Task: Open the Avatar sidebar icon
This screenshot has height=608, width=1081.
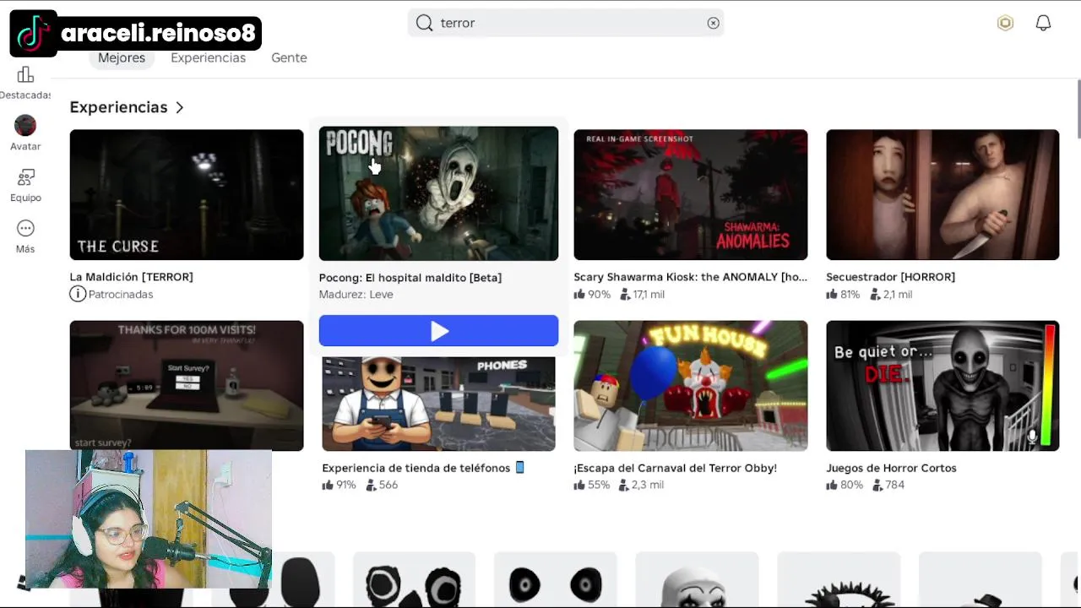Action: pos(25,126)
